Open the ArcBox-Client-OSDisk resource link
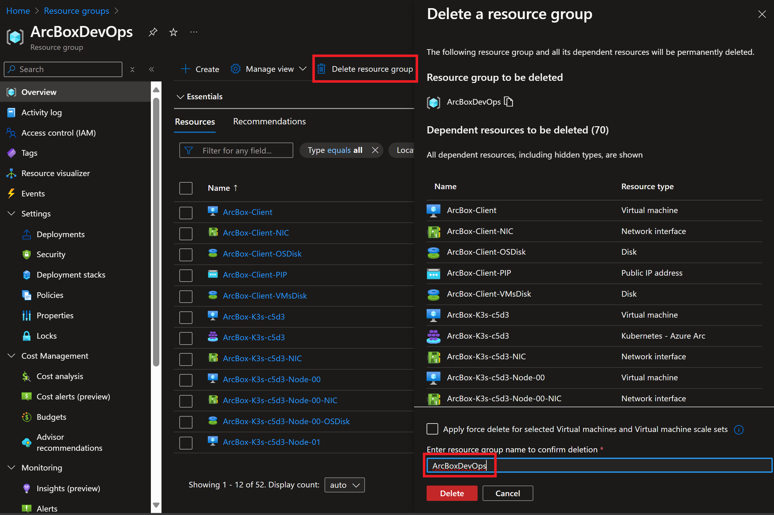This screenshot has height=515, width=774. pos(262,253)
